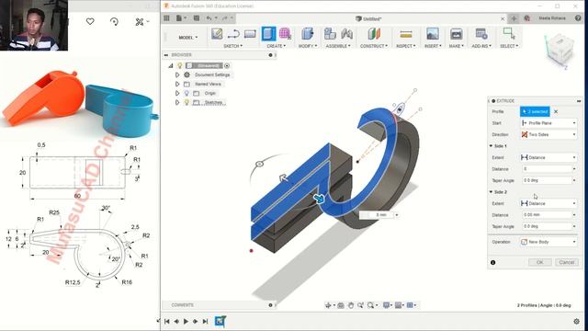The height and width of the screenshot is (331, 588).
Task: Open the CONSTRUCT menu
Action: [x=374, y=46]
